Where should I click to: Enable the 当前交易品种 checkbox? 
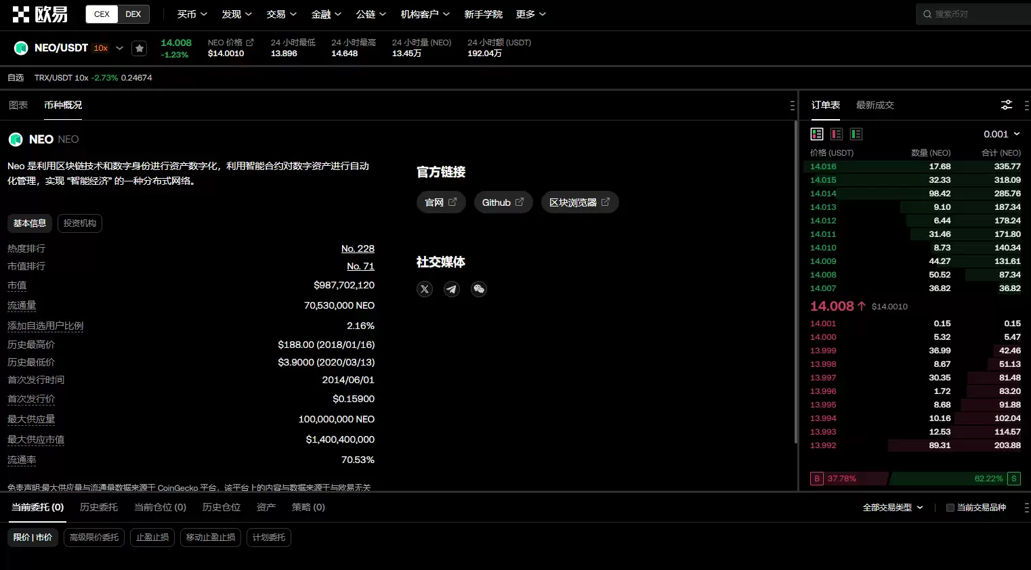point(950,508)
